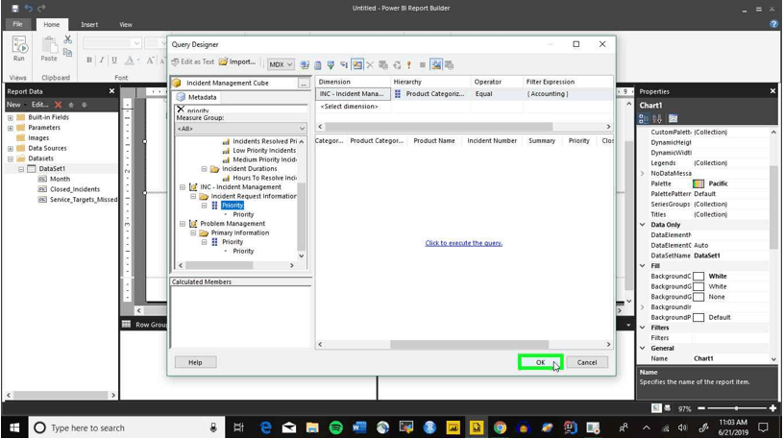Click the move up arrow in Report Data
Screen dimensions: 784x439
point(71,105)
